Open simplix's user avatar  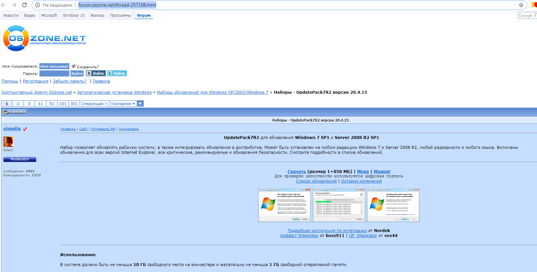8,142
